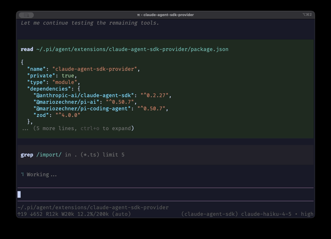331x239 pixels.
Task: Click the pill-shaped icon in the title bar
Action: click(26, 15)
